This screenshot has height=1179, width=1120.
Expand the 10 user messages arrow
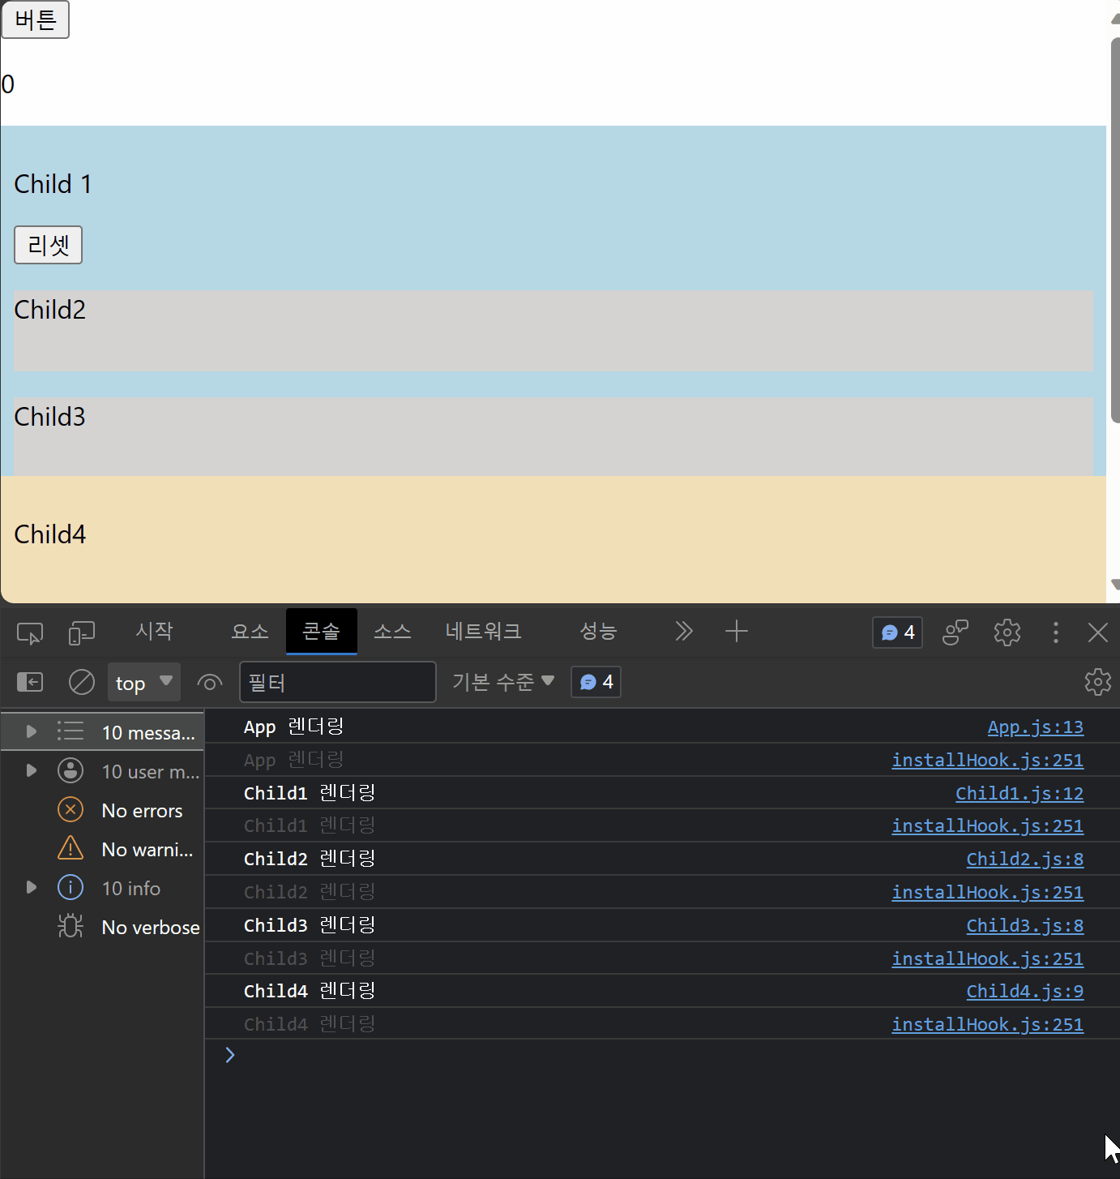coord(31,770)
